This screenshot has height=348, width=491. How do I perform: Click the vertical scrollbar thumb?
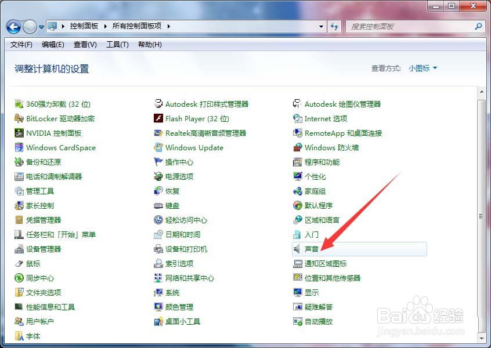[x=482, y=216]
